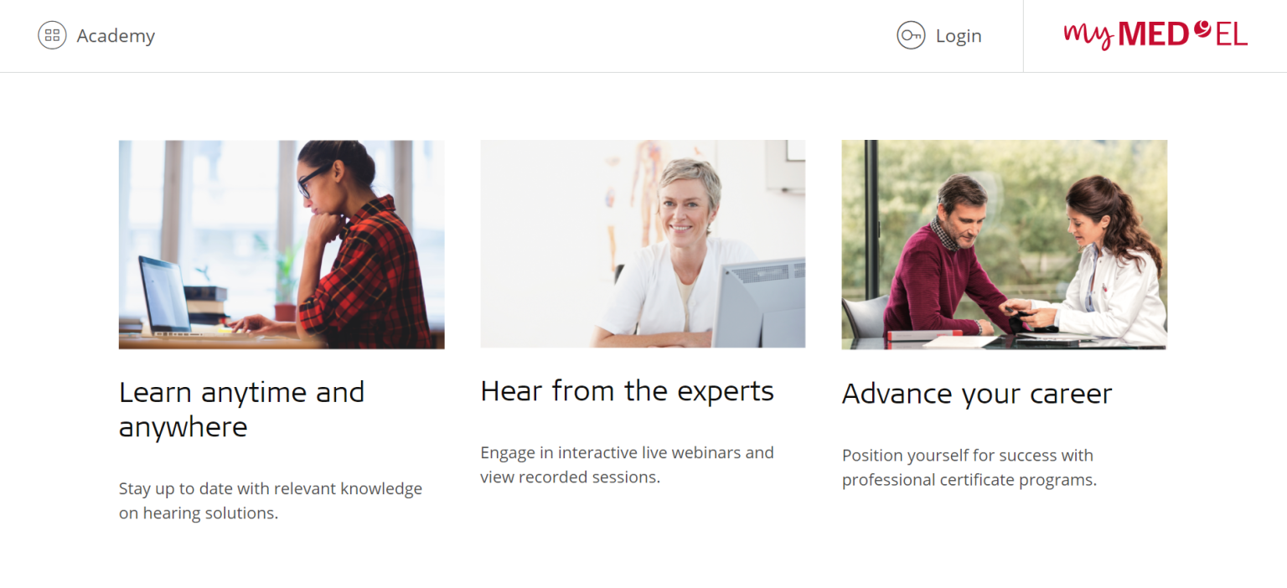Click the smiling expert at computer photo

[x=643, y=244]
